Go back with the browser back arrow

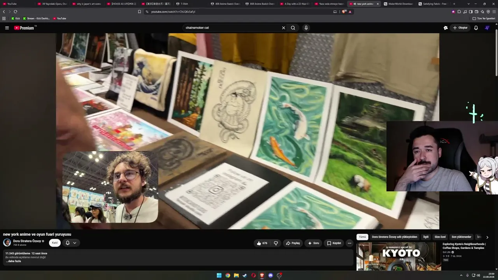[4, 12]
